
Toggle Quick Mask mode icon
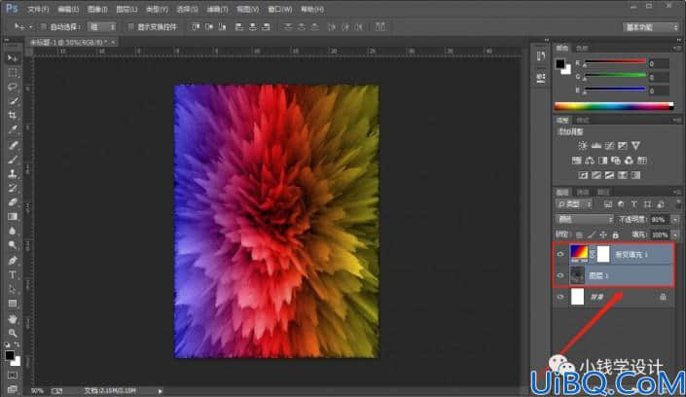[x=13, y=376]
